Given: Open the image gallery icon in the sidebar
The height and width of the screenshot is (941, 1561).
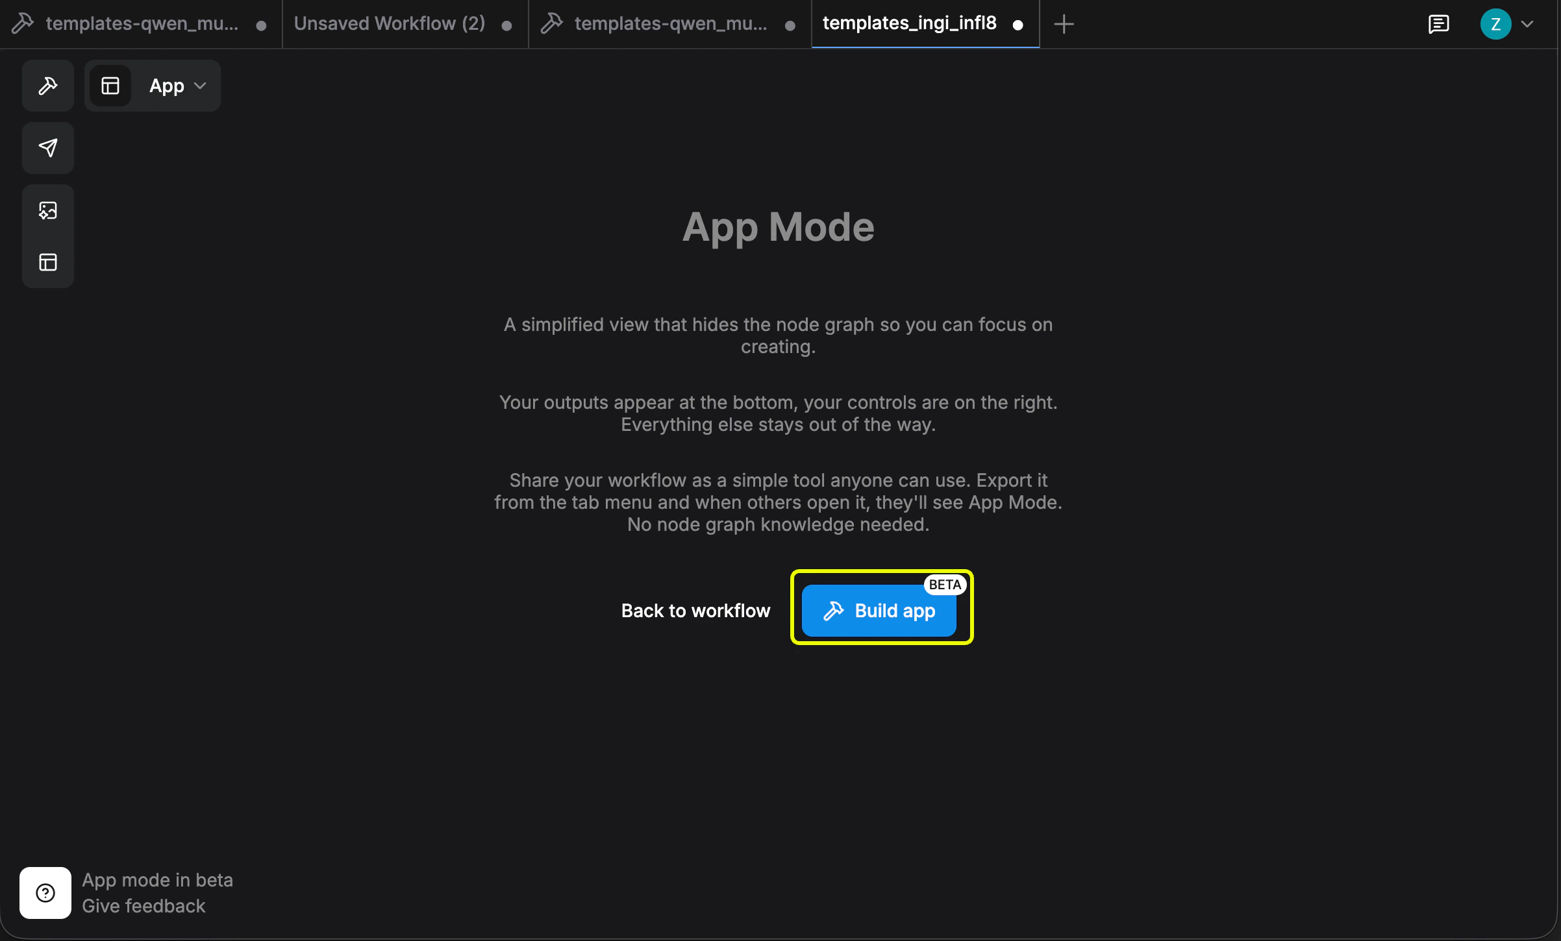Looking at the screenshot, I should tap(47, 210).
